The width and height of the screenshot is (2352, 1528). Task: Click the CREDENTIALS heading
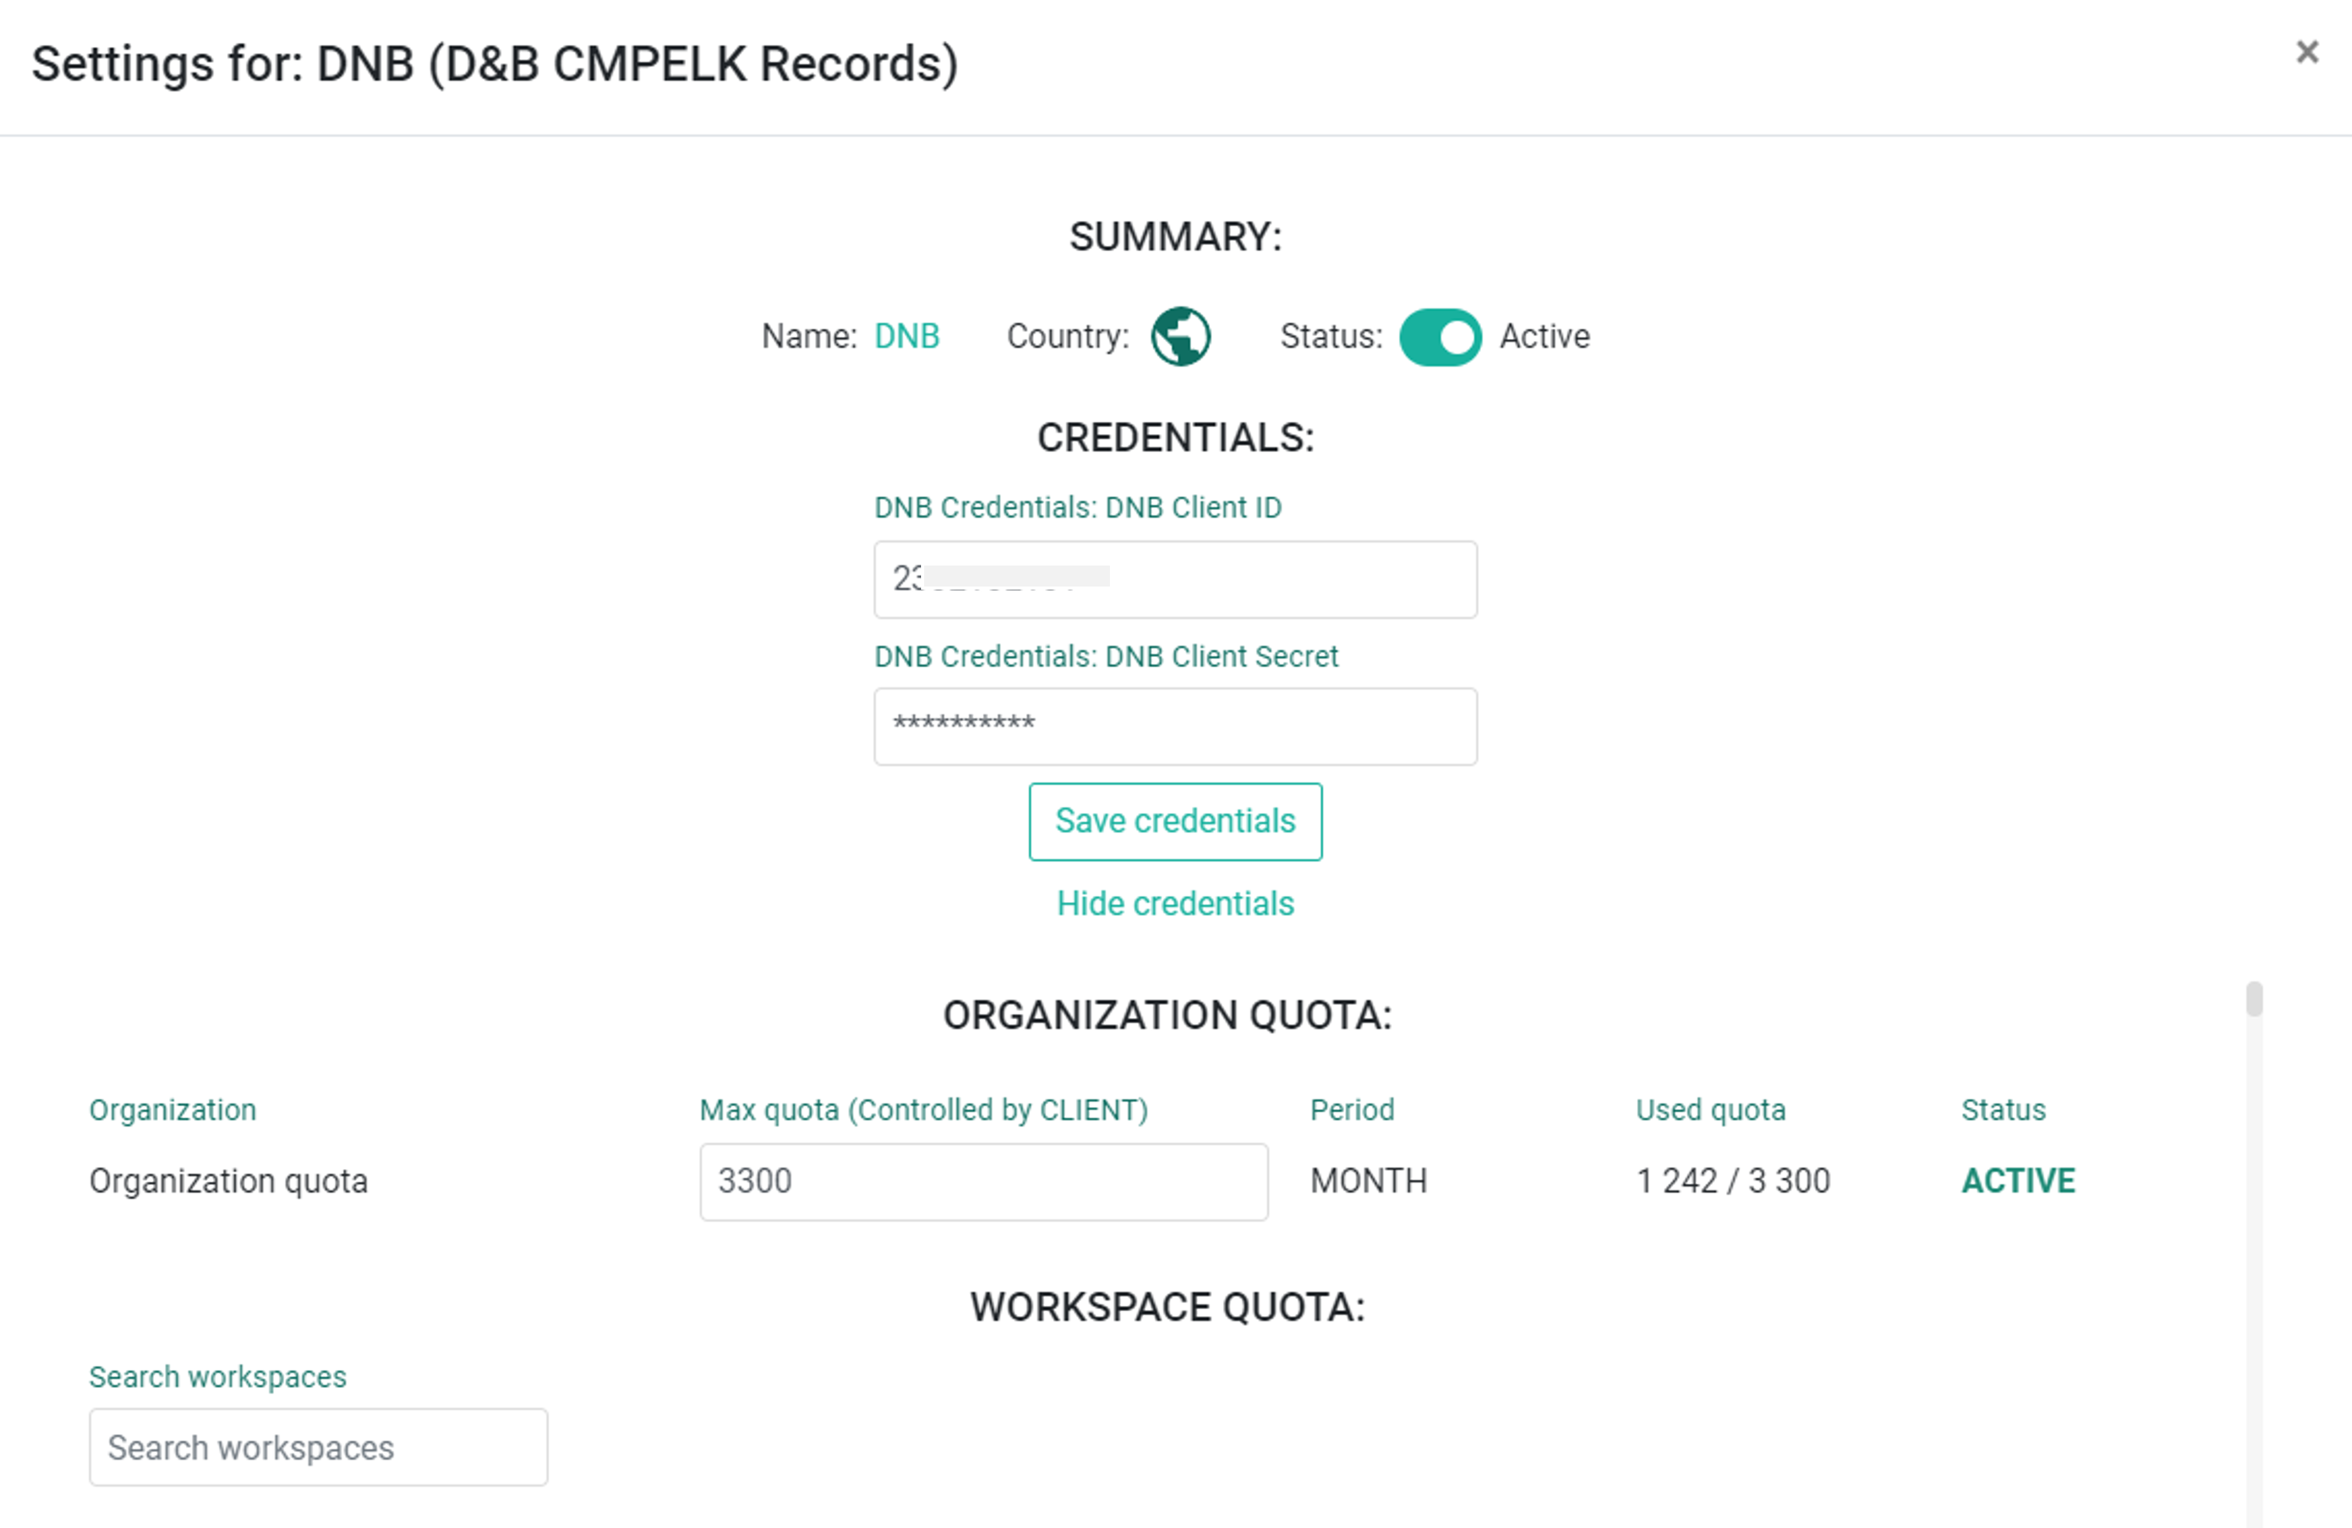1175,438
